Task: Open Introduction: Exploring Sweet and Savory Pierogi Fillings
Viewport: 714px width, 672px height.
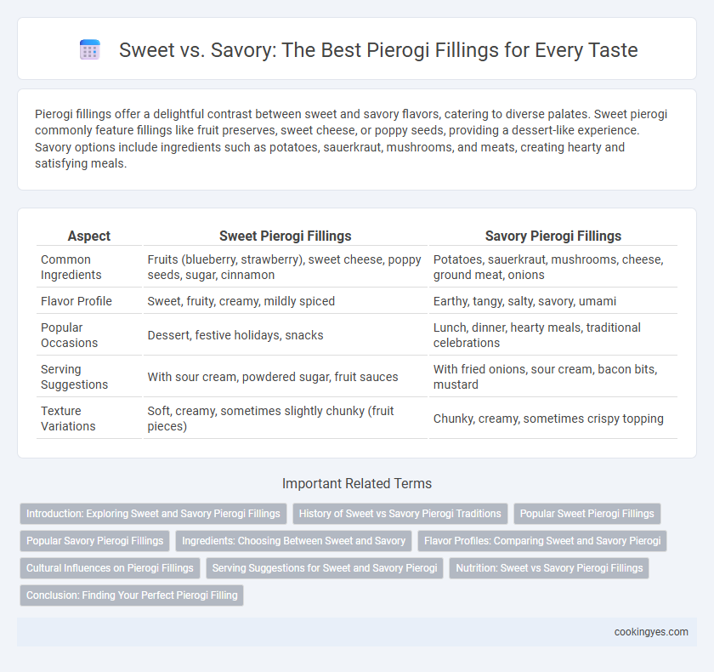Action: click(x=153, y=514)
